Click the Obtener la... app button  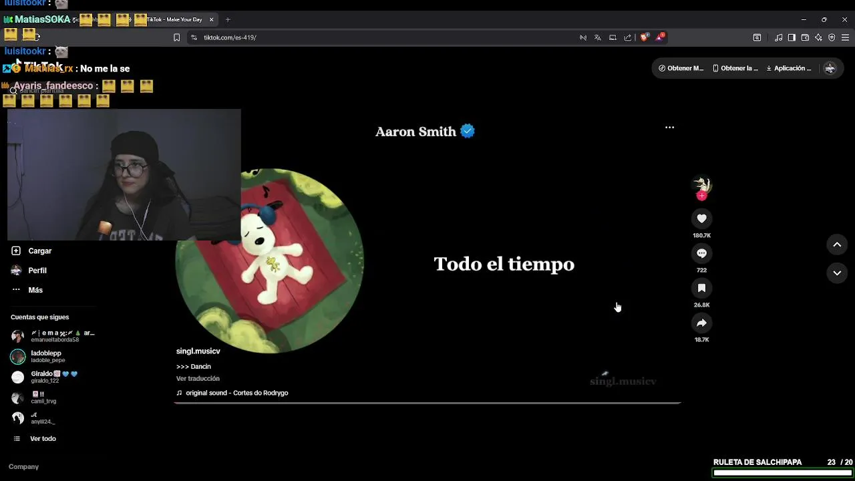point(735,68)
